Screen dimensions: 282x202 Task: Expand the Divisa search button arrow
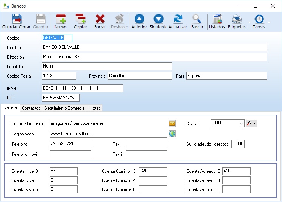(255, 123)
